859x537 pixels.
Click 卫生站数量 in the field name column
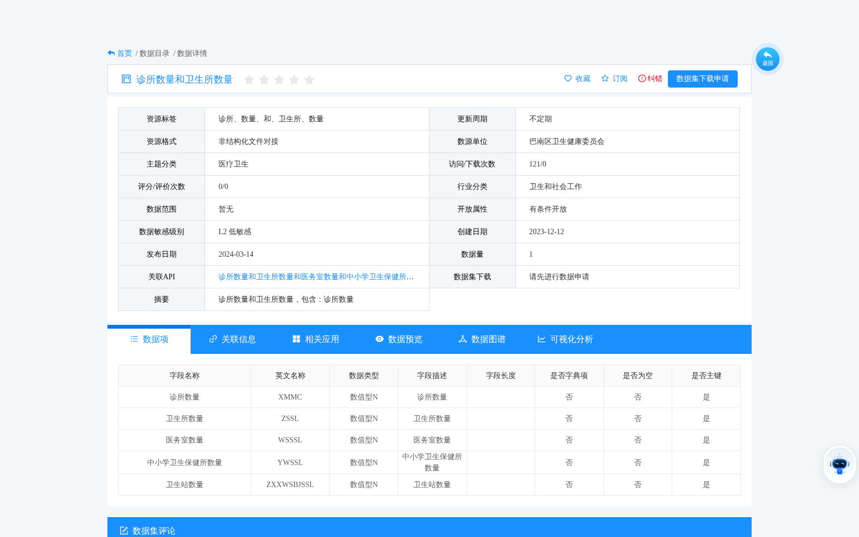(185, 484)
